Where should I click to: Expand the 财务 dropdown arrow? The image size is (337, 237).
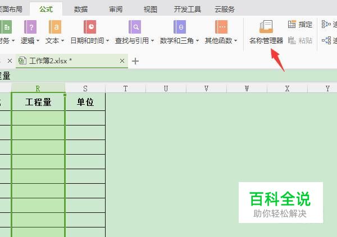(13, 40)
